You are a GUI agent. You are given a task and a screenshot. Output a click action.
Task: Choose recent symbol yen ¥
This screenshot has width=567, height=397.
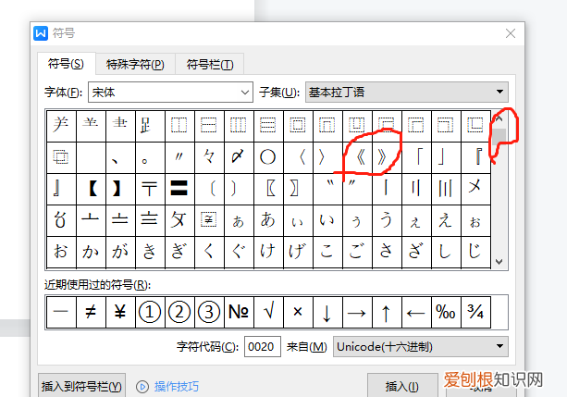121,312
